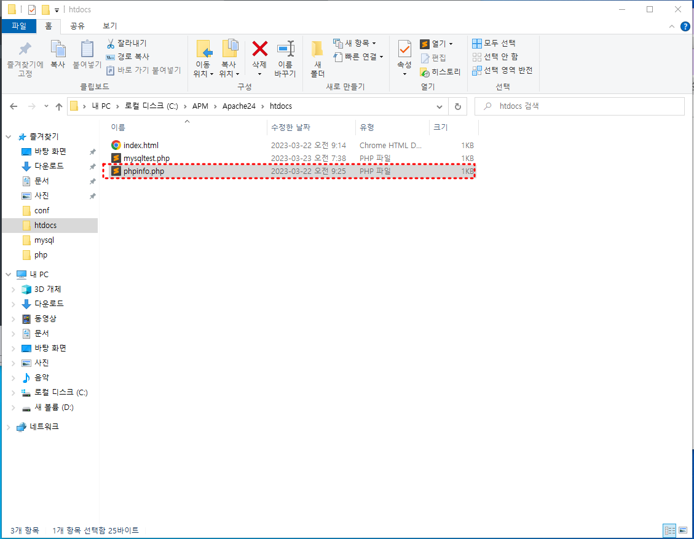Open the New item (새 항목) dropdown
The image size is (694, 539).
[355, 43]
